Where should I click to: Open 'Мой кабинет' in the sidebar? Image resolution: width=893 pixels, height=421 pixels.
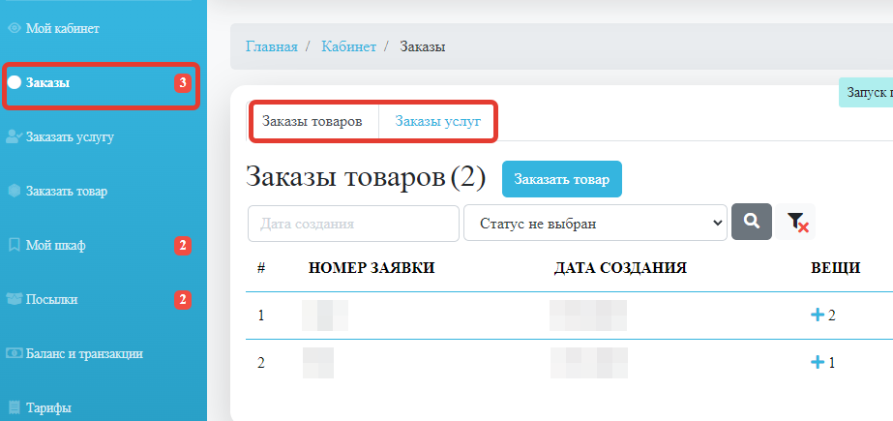[x=63, y=28]
